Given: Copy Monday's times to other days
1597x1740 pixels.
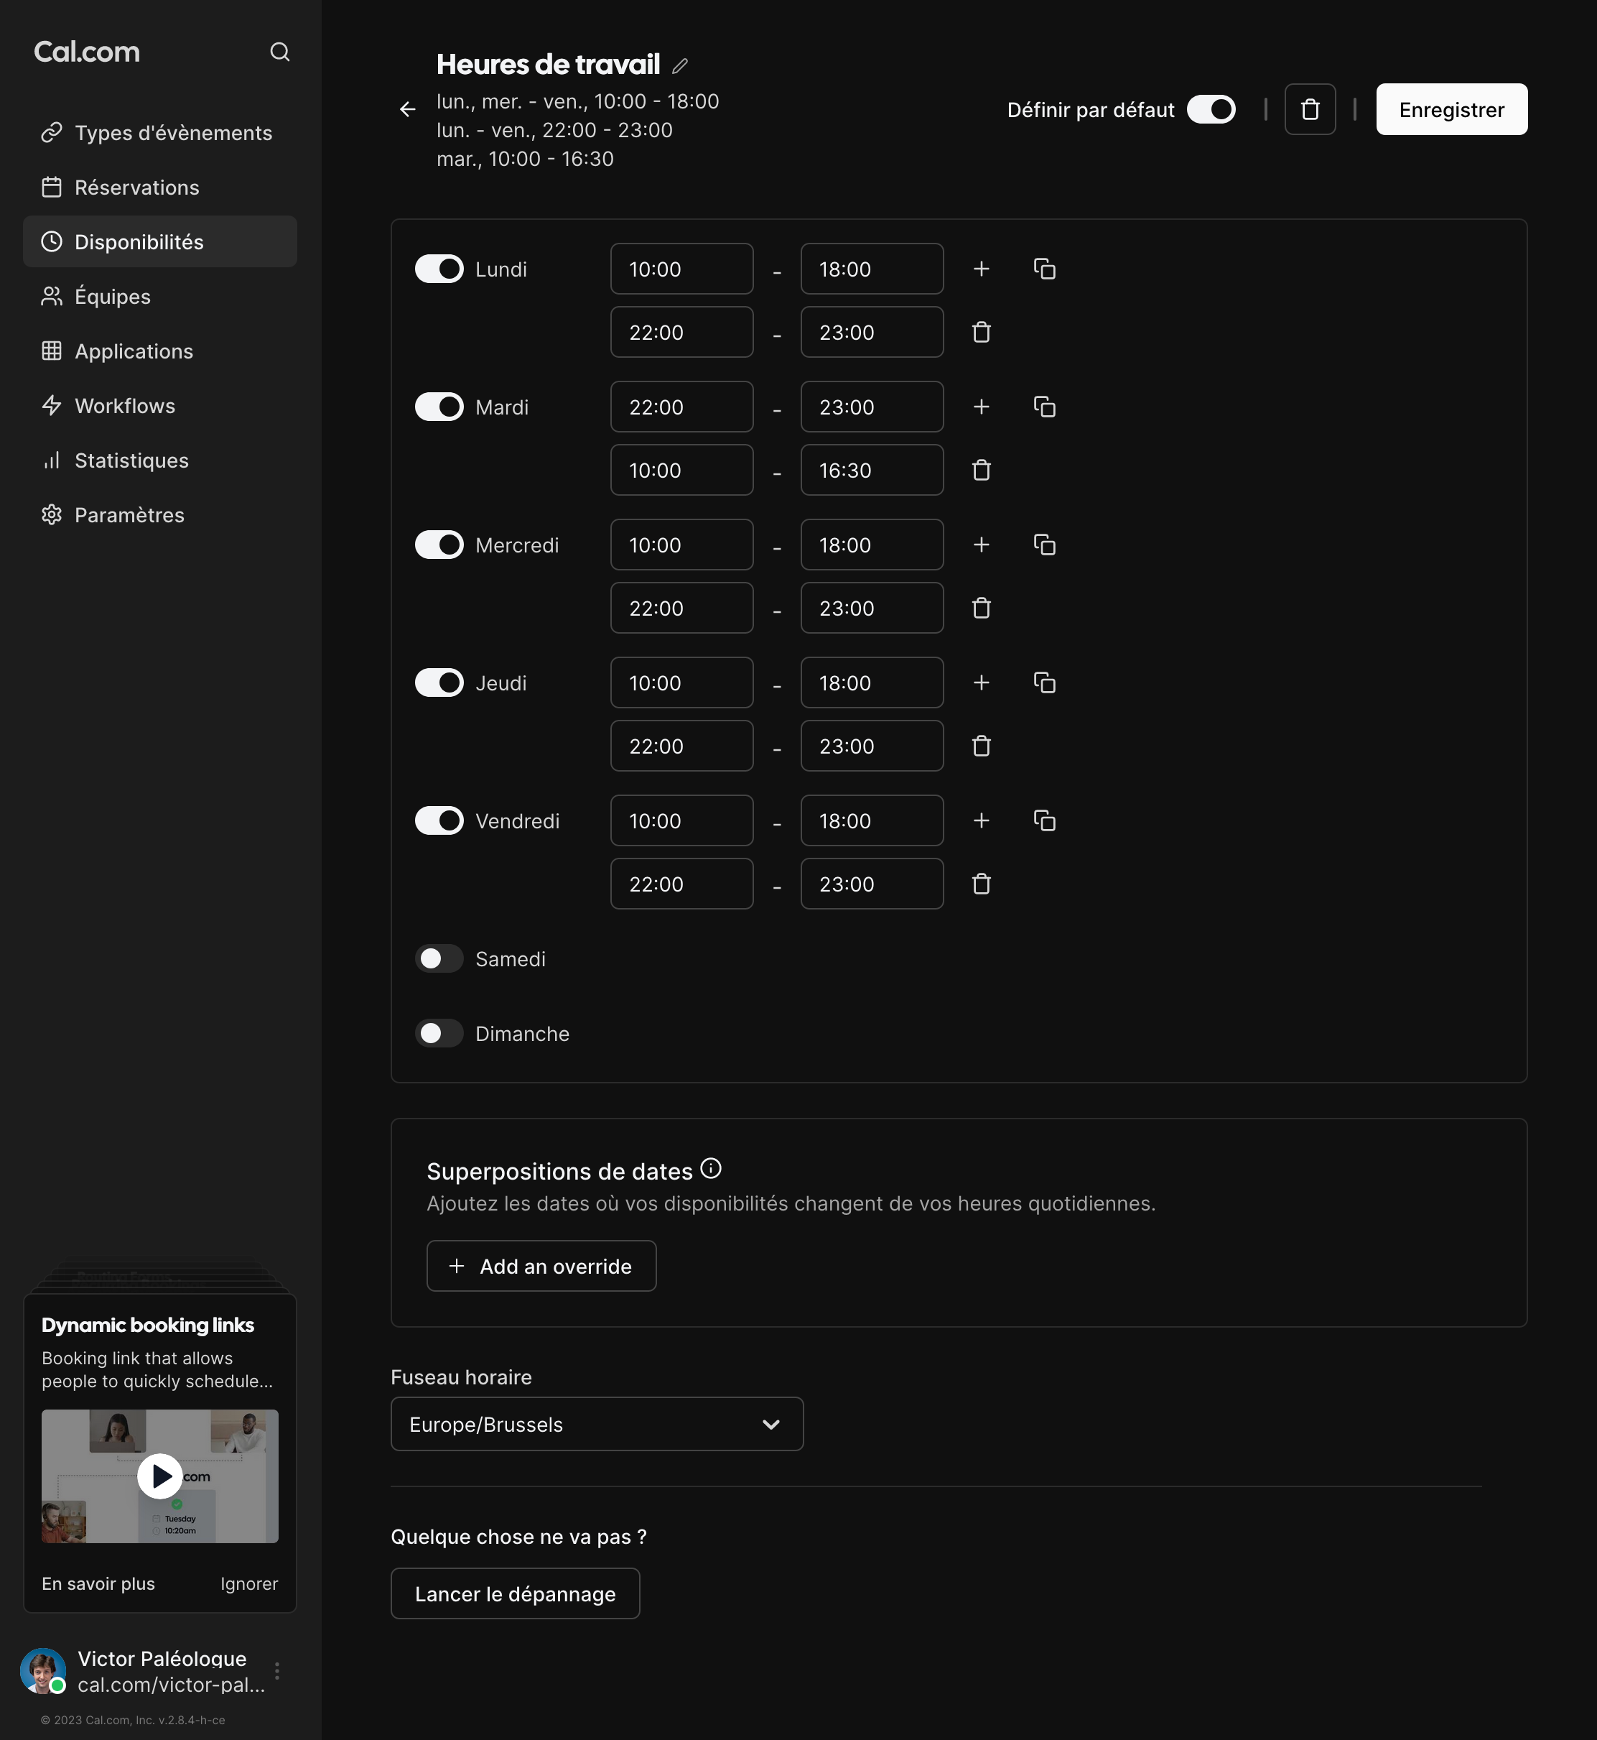Looking at the screenshot, I should 1044,269.
